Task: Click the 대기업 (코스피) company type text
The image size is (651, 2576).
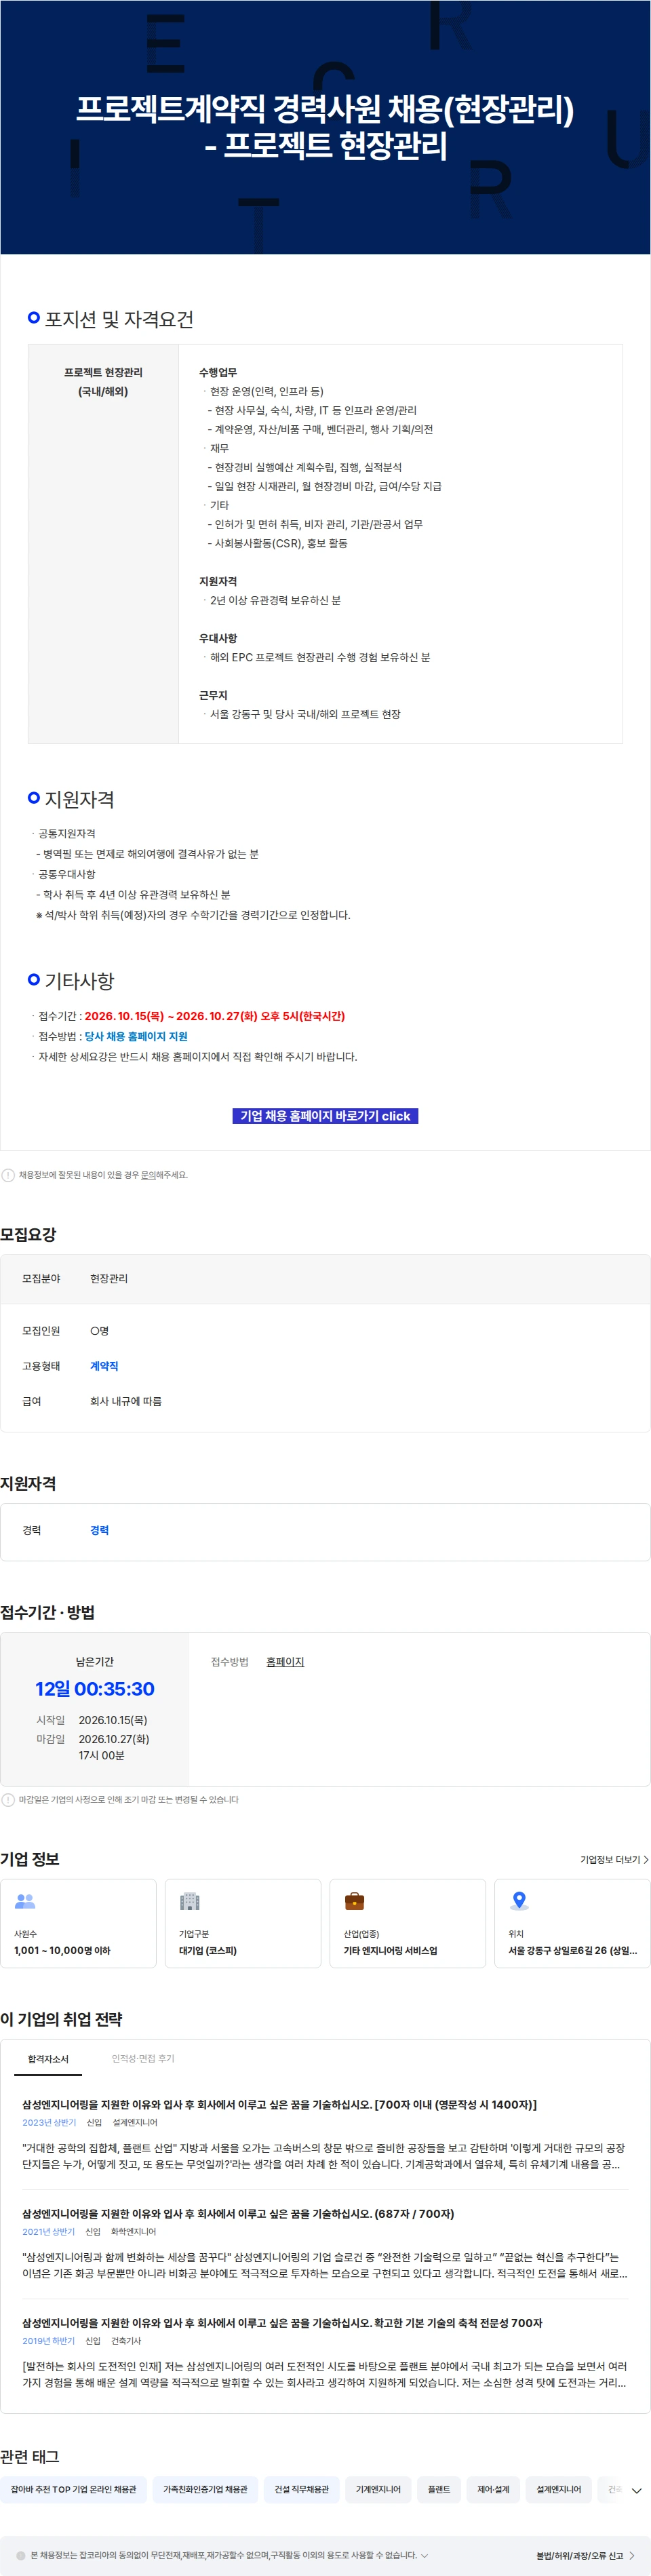Action: point(208,1951)
